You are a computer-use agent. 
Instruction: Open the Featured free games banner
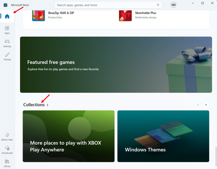click(x=116, y=65)
